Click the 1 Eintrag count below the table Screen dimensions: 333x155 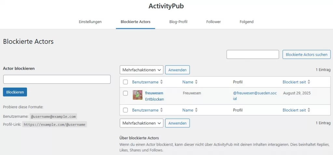pos(323,123)
